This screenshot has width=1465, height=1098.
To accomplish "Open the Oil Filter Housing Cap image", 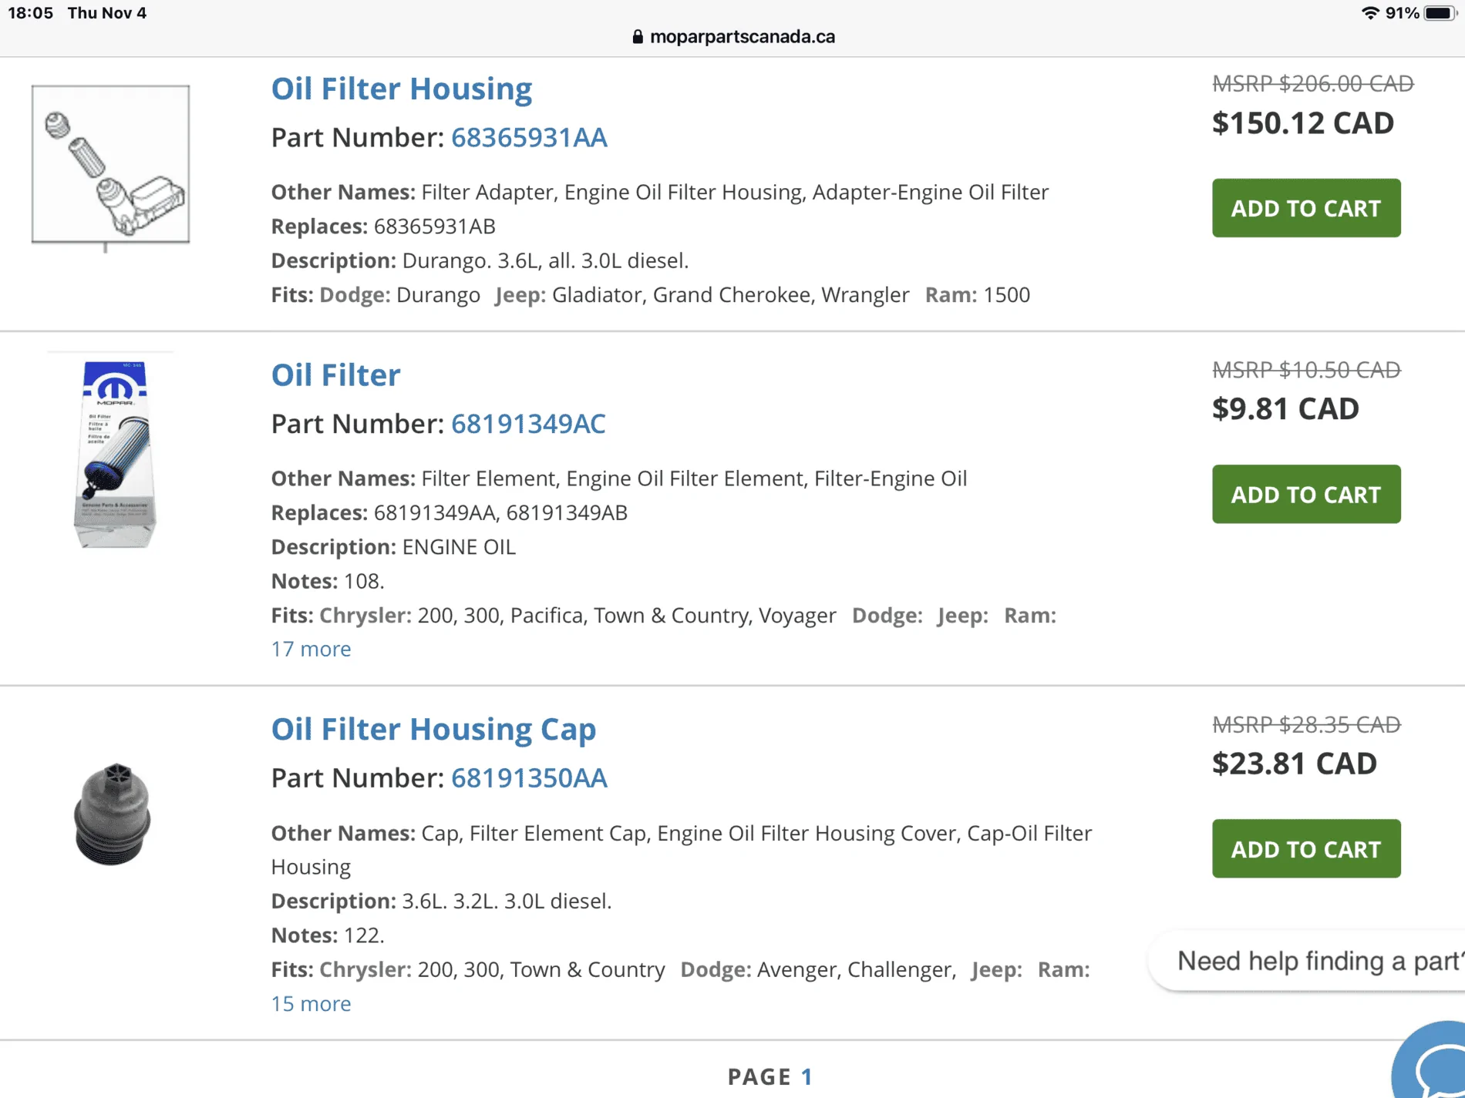I will 113,814.
